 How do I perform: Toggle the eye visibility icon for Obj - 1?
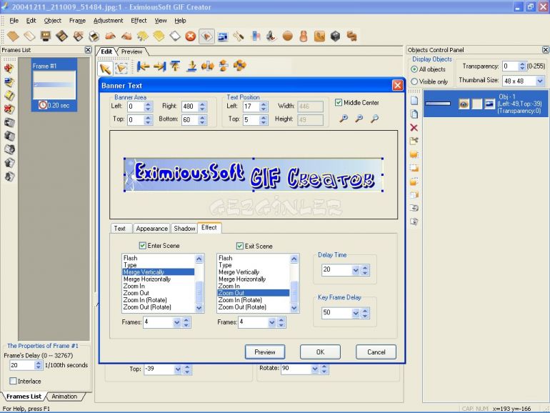pyautogui.click(x=464, y=104)
